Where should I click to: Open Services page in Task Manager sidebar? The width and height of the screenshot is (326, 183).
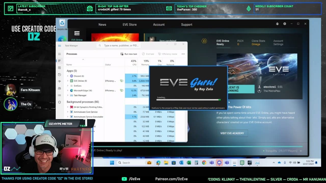[x=59, y=102]
